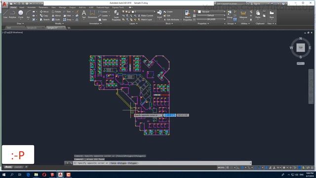Click the Table annotation tool

(x=103, y=20)
